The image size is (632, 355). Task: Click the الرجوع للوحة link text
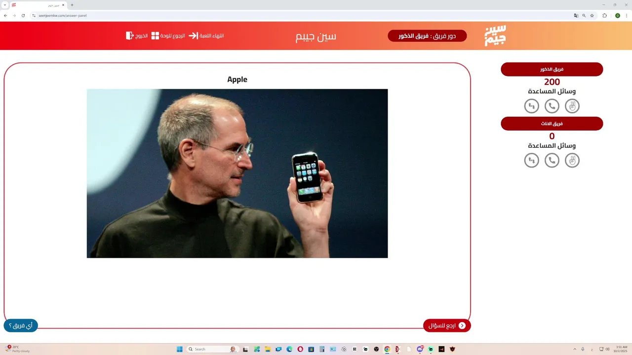coord(173,36)
